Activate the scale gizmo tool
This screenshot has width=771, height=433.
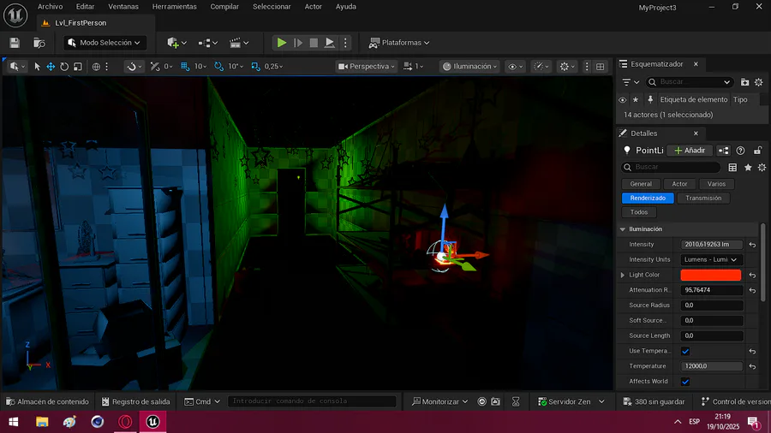(x=78, y=66)
